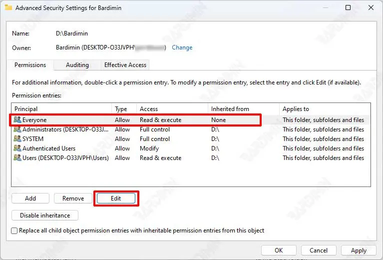Click the Change owner link
Viewport: 383px width, 260px height.
(x=182, y=47)
